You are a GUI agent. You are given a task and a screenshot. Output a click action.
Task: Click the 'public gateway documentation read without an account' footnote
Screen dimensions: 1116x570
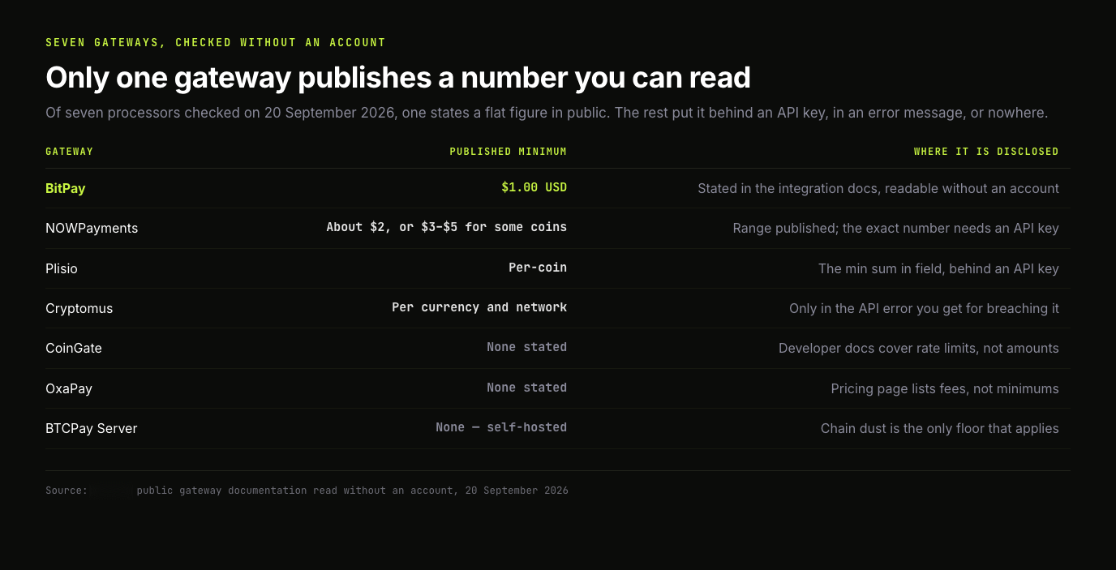pos(353,491)
